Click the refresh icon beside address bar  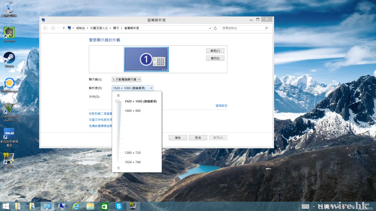pos(215,28)
